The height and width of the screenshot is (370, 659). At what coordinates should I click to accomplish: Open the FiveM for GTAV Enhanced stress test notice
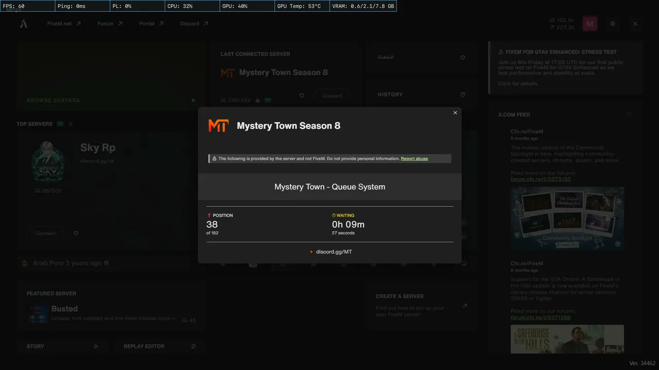[x=565, y=68]
